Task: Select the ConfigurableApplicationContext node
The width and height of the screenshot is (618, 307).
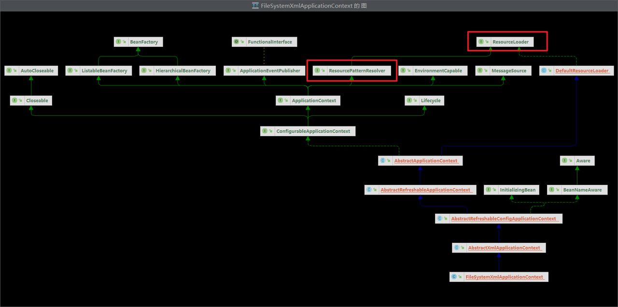Action: [308, 131]
